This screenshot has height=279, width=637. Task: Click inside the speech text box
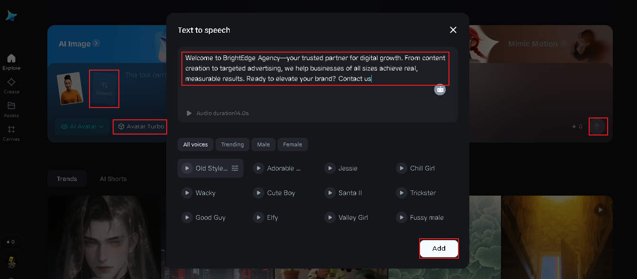[315, 68]
